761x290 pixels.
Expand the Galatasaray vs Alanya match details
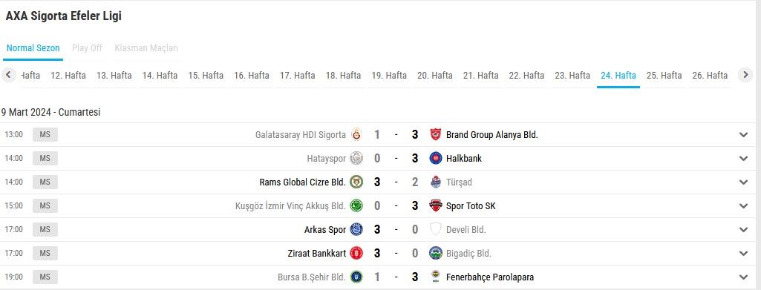[743, 135]
